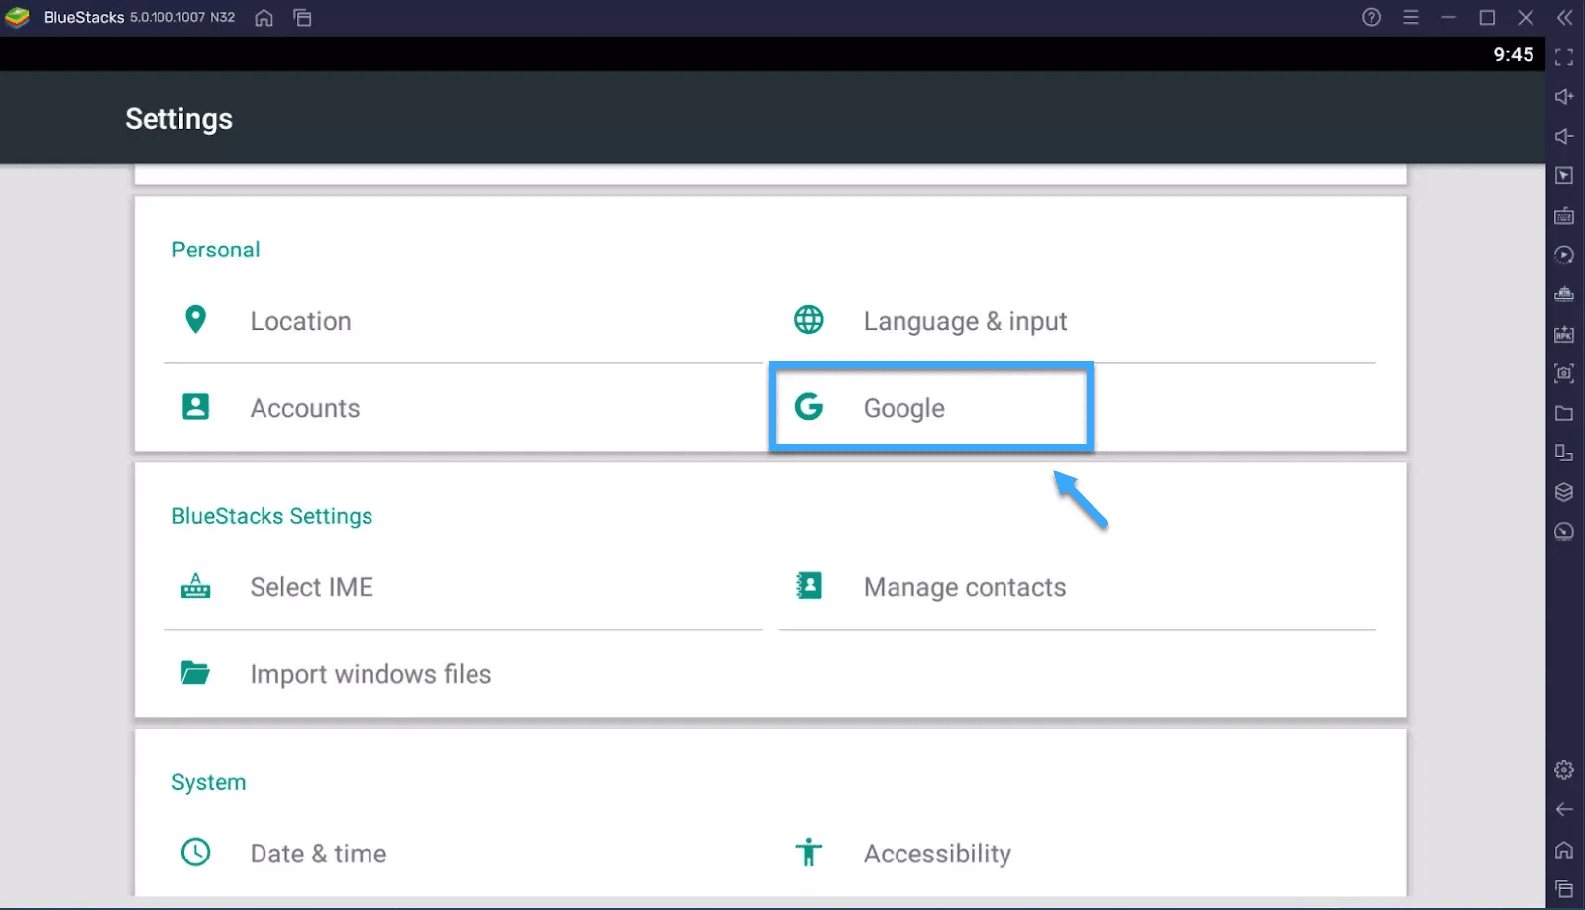Click the BlueStacks home icon in title bar
The width and height of the screenshot is (1585, 910).
(x=264, y=18)
